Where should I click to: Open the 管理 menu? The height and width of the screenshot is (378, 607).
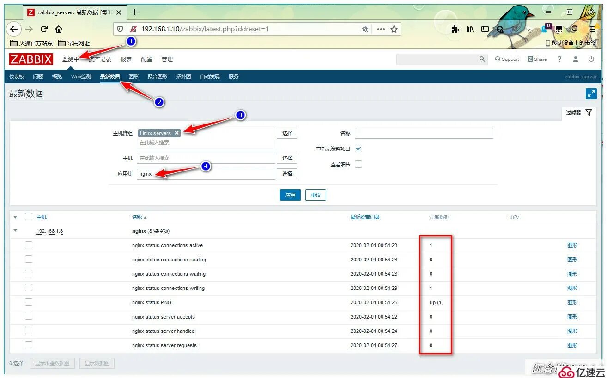click(167, 59)
